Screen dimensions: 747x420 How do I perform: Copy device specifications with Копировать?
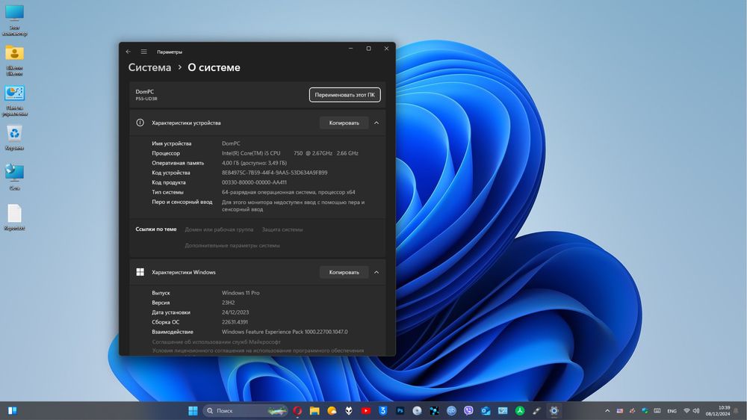tap(344, 123)
